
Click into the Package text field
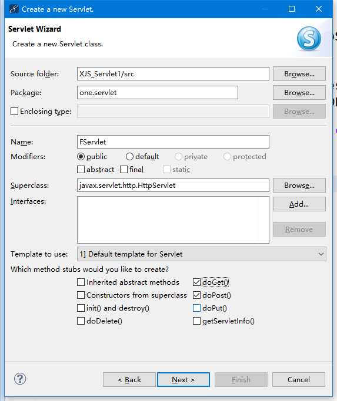tap(158, 93)
